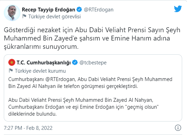Click the flag icon next to Türkiye devlet görevlisi
187x135 pixels.
(x=24, y=16)
